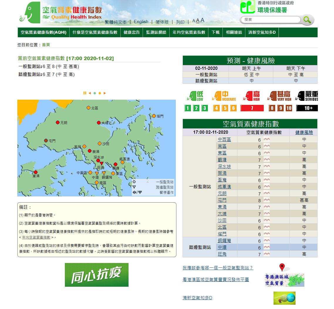The image size is (334, 309).
Task: Open the 下載 navigation menu
Action: pyautogui.click(x=215, y=32)
